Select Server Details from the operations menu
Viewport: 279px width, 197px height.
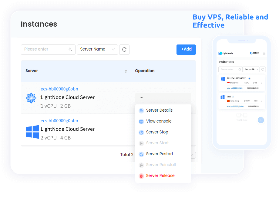(159, 110)
